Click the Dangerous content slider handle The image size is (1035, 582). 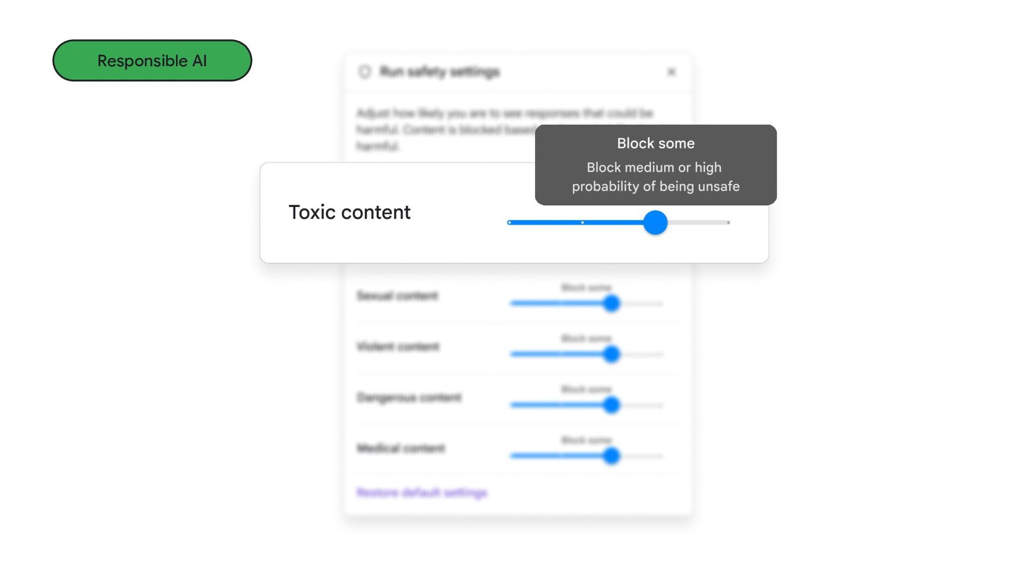pos(611,405)
